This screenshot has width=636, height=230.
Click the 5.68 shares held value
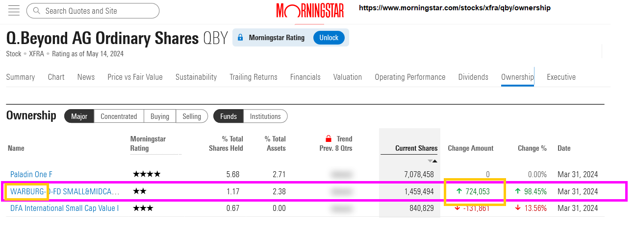(x=232, y=174)
